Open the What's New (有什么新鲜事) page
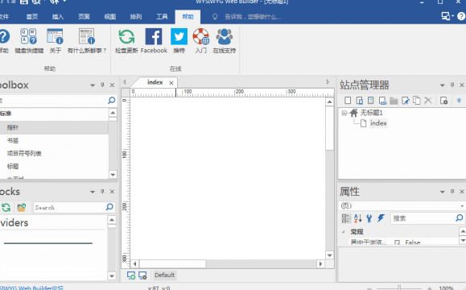466x290 pixels. [x=86, y=40]
